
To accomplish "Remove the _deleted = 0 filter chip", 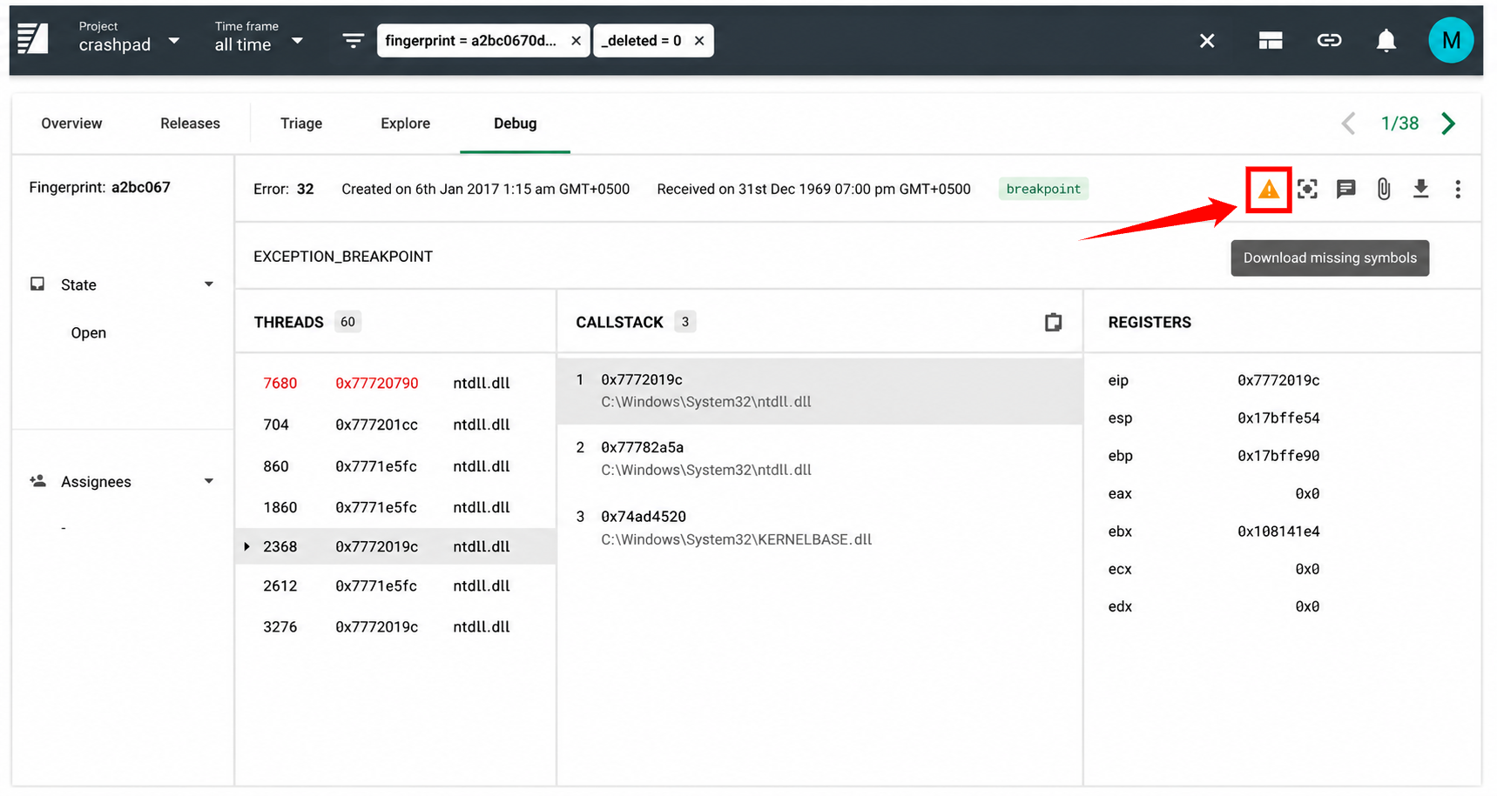I will point(699,41).
